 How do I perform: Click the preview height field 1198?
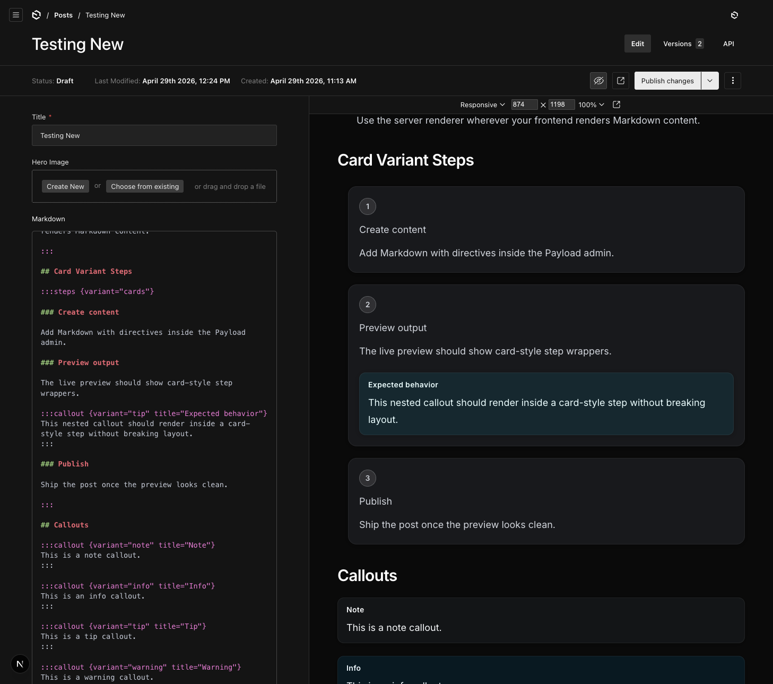(561, 105)
